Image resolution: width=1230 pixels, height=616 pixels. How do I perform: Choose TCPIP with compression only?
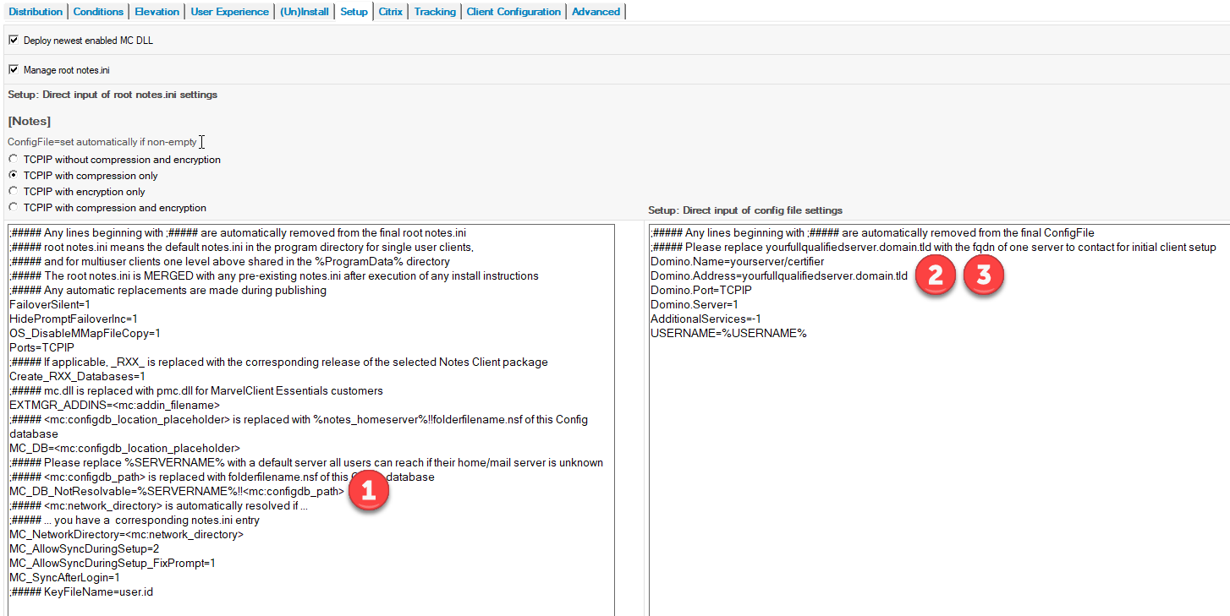click(x=14, y=176)
